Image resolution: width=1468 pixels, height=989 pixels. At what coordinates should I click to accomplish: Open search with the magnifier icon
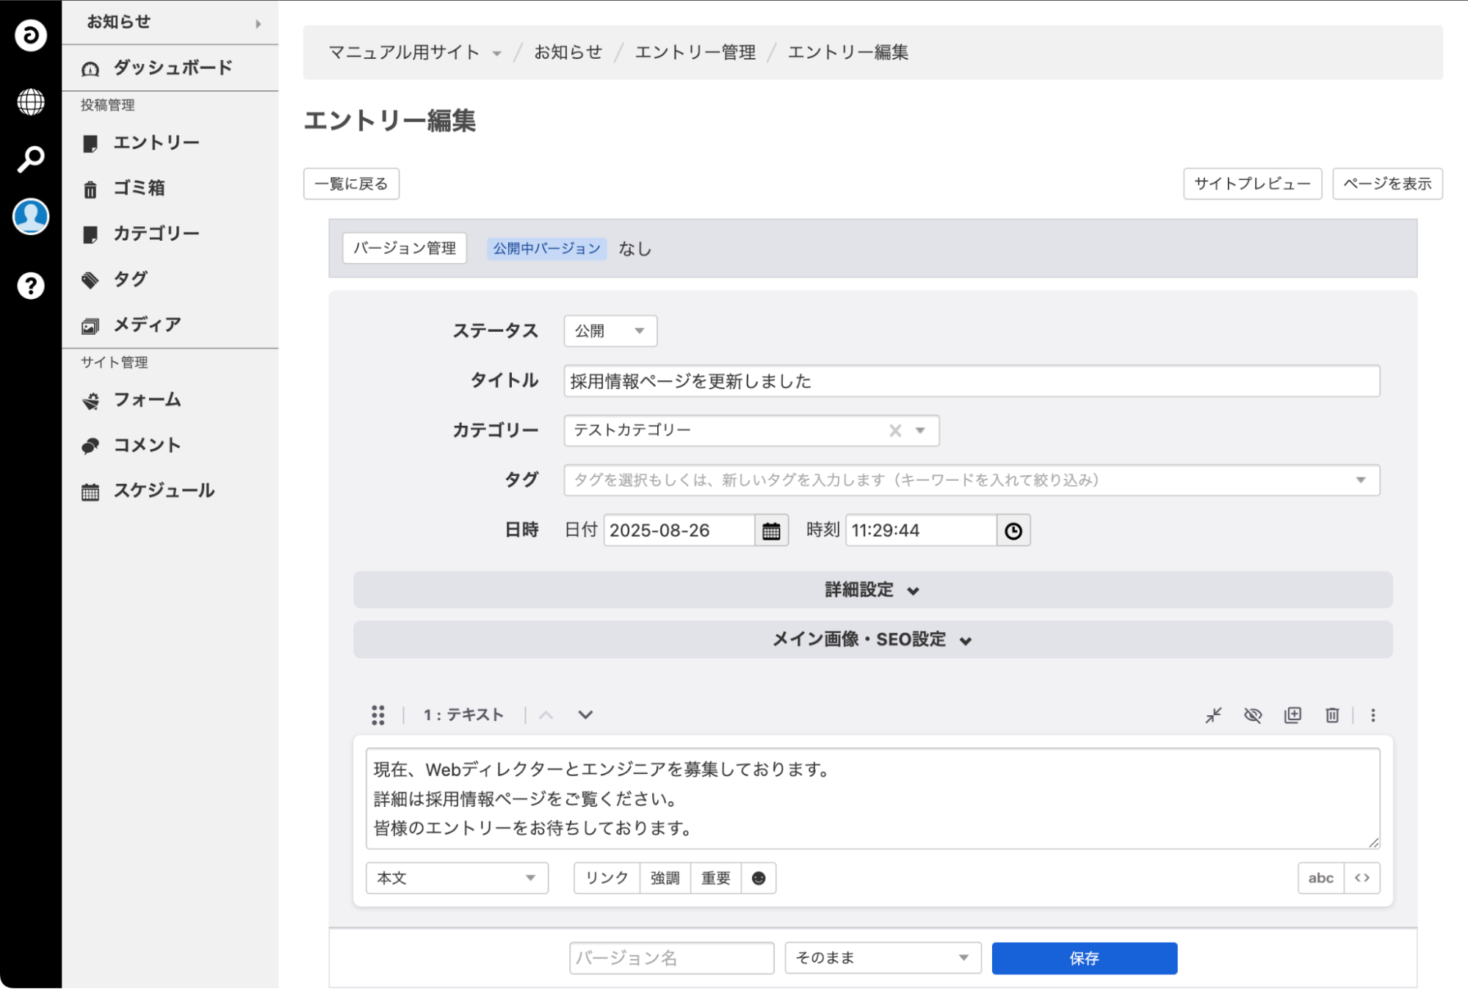tap(30, 159)
